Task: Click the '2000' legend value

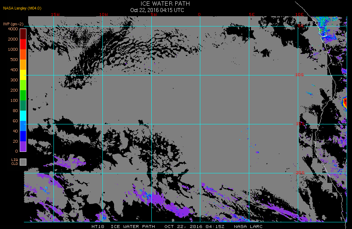Action: [x=13, y=39]
